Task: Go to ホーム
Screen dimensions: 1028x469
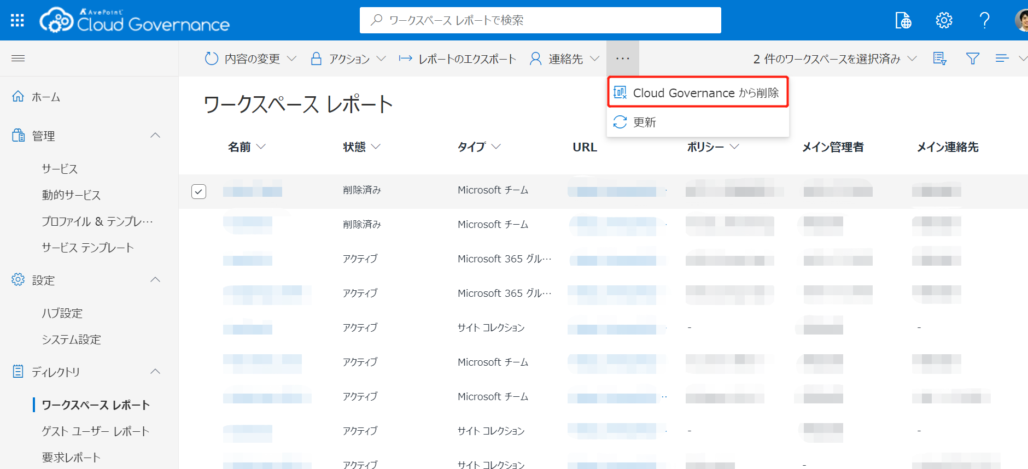Action: pyautogui.click(x=46, y=97)
